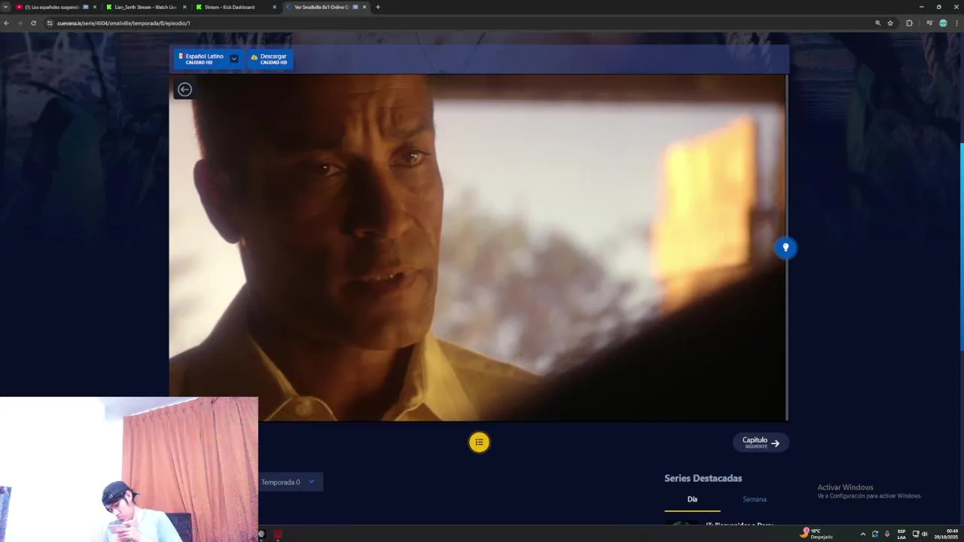Click the microphone icon in system tray
This screenshot has height=542, width=964.
(886, 534)
